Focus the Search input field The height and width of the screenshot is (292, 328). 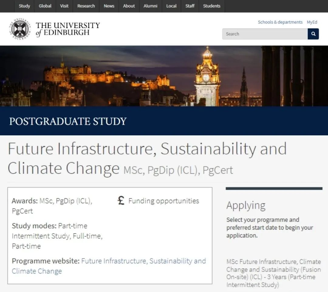click(265, 34)
